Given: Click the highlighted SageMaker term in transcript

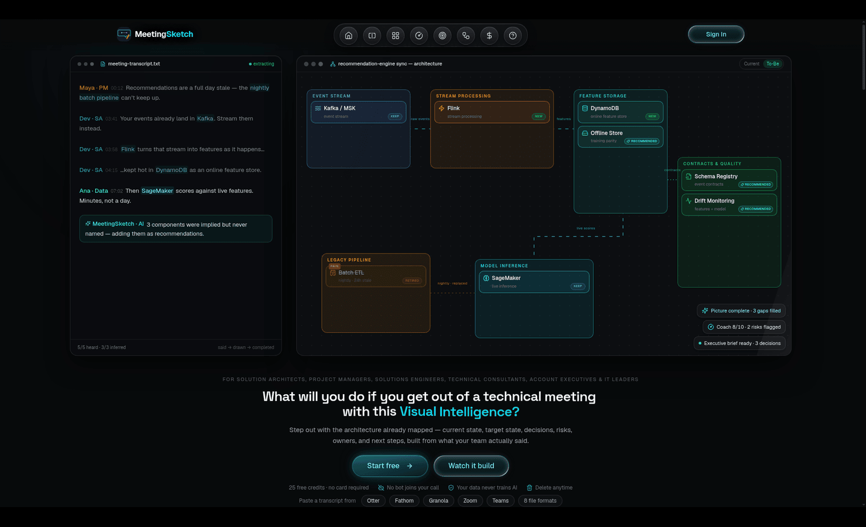Looking at the screenshot, I should [x=157, y=191].
